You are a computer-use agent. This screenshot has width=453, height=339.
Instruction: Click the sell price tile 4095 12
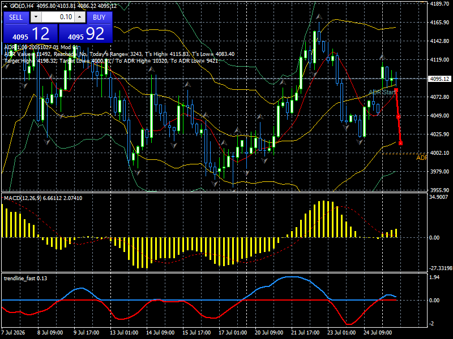click(x=31, y=33)
